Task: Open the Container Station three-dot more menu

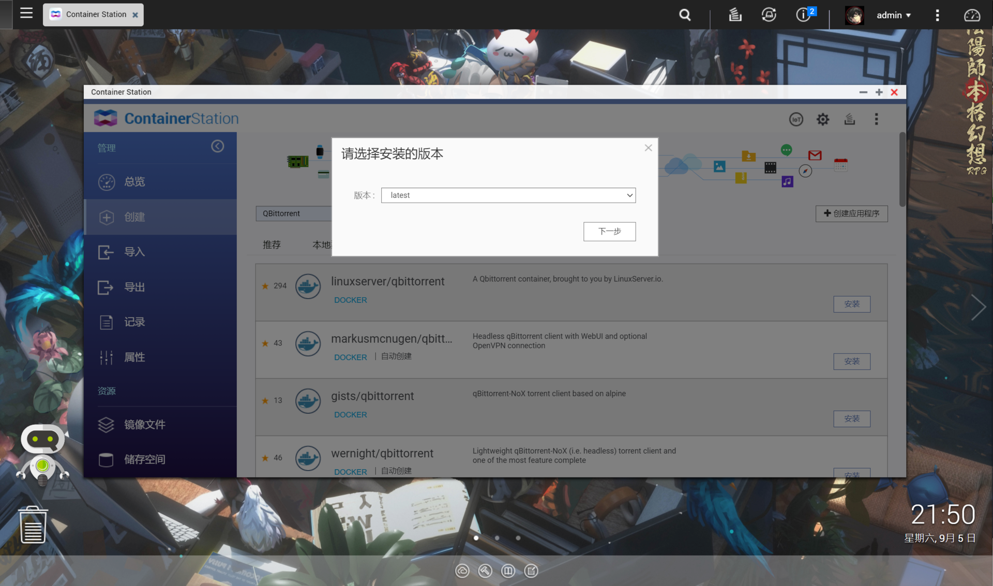Action: (876, 119)
